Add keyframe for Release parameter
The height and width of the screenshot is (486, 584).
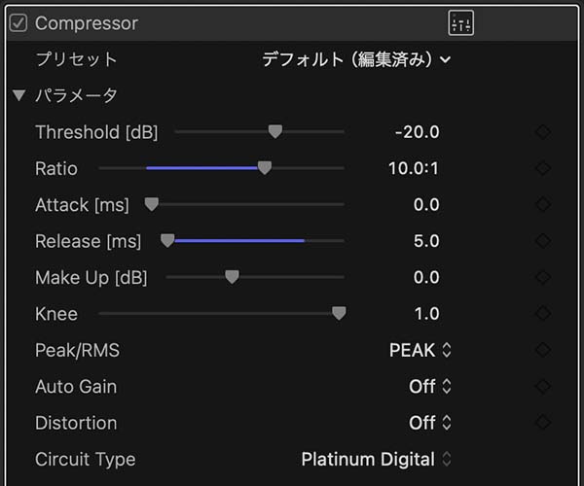click(543, 241)
